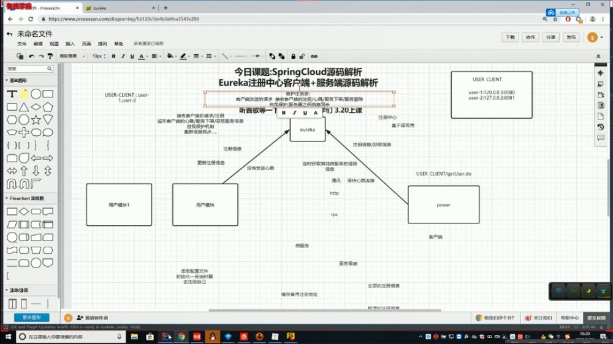This screenshot has height=344, width=613.
Task: Click the unlock shape icon
Action: (x=302, y=56)
